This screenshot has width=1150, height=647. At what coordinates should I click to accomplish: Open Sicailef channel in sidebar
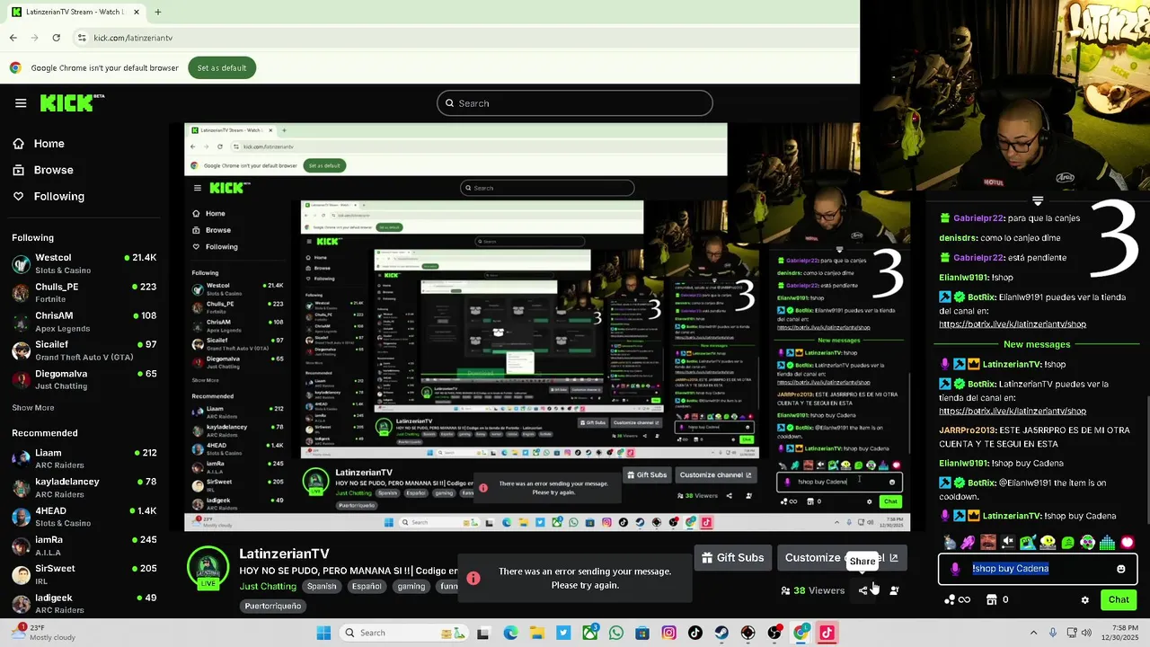(x=84, y=350)
